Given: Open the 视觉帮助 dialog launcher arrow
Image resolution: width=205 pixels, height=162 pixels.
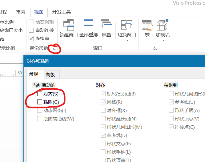Looking at the screenshot, I should coord(54,49).
